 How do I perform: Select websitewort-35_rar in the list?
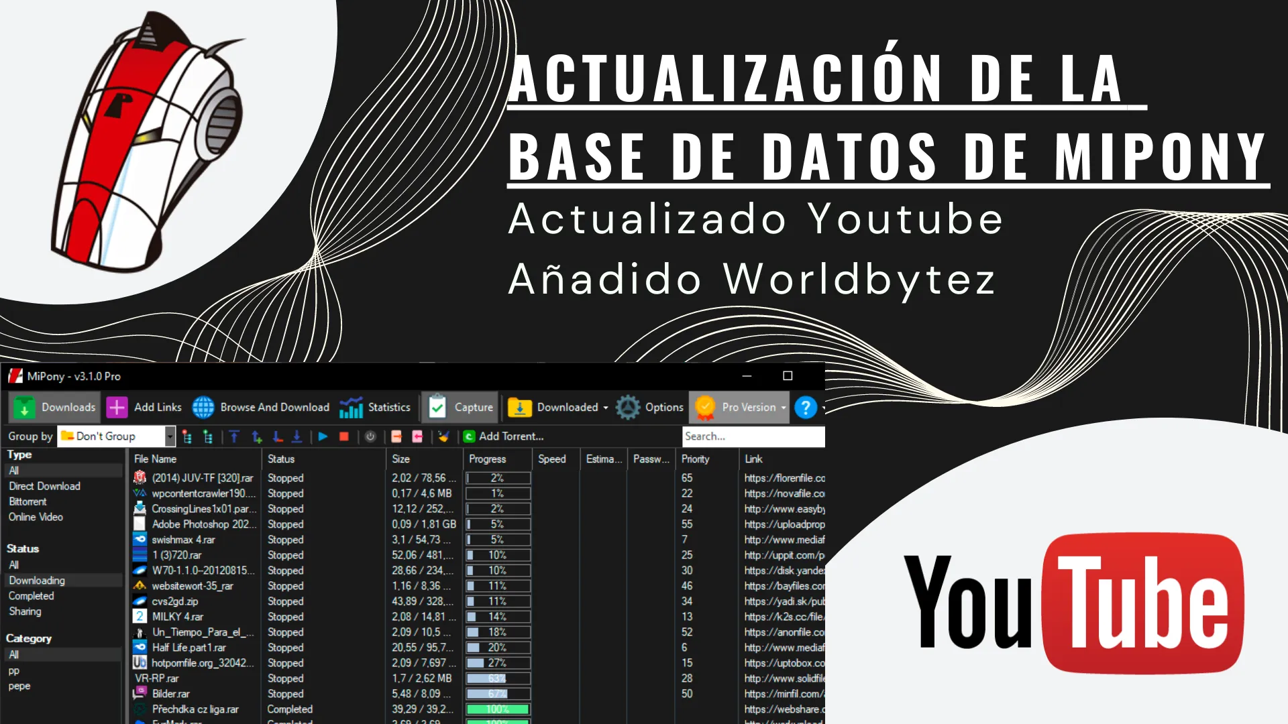[193, 586]
